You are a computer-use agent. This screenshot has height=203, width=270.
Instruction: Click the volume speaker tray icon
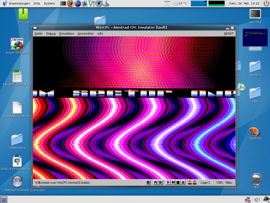(x=257, y=200)
